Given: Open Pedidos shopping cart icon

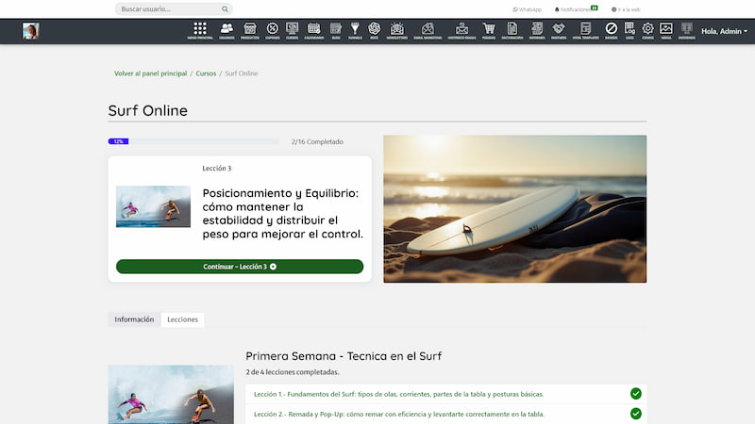Looking at the screenshot, I should [488, 30].
